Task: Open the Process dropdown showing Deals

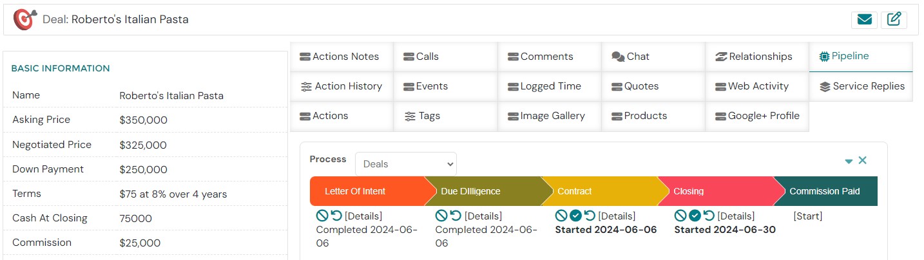Action: pos(405,164)
